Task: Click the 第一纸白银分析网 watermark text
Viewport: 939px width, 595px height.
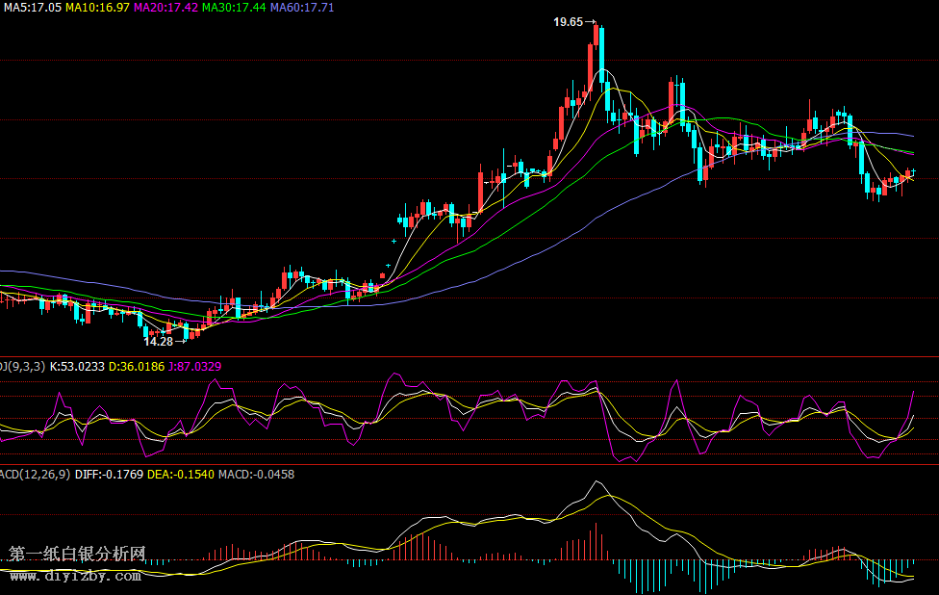Action: coord(77,555)
